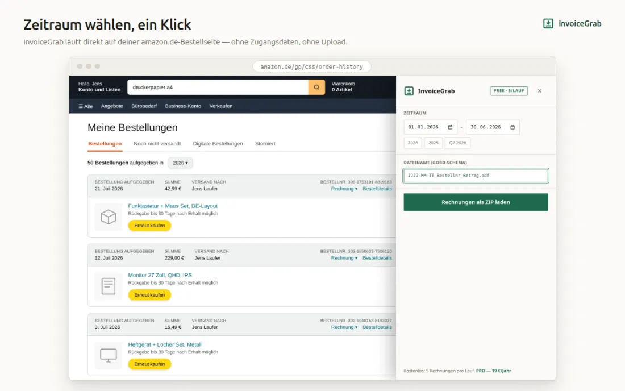Expand the 2026 year filter dropdown
625x391 pixels.
pos(180,163)
